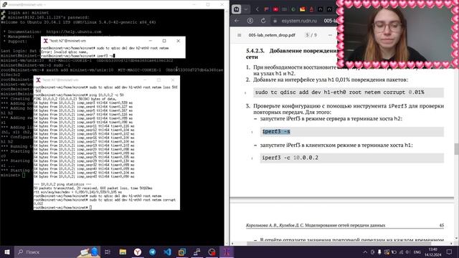
Task: Open VirtualBox from the taskbar
Action: pyautogui.click(x=182, y=252)
